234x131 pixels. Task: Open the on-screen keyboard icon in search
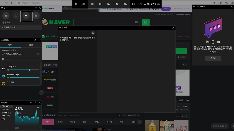[x=136, y=22]
